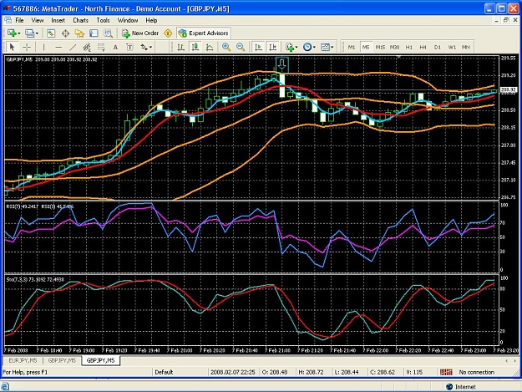Viewport: 522px width, 392px height.
Task: Select the D1 timeframe button
Action: 437,48
